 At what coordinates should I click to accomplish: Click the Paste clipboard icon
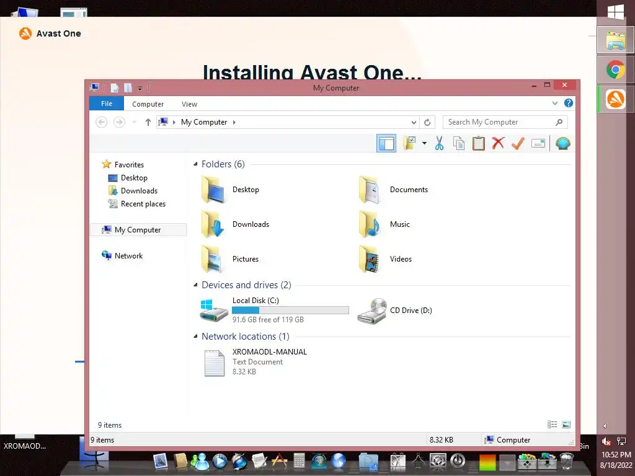point(478,143)
